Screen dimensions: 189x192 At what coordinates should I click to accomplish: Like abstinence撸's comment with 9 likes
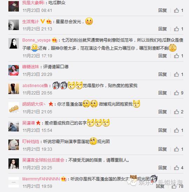click(176, 93)
